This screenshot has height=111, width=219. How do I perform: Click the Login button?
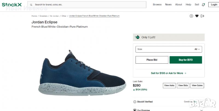213,5
